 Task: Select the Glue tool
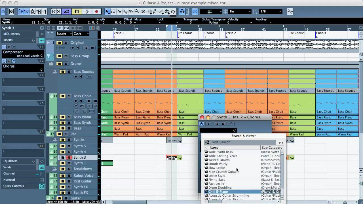[x=125, y=12]
